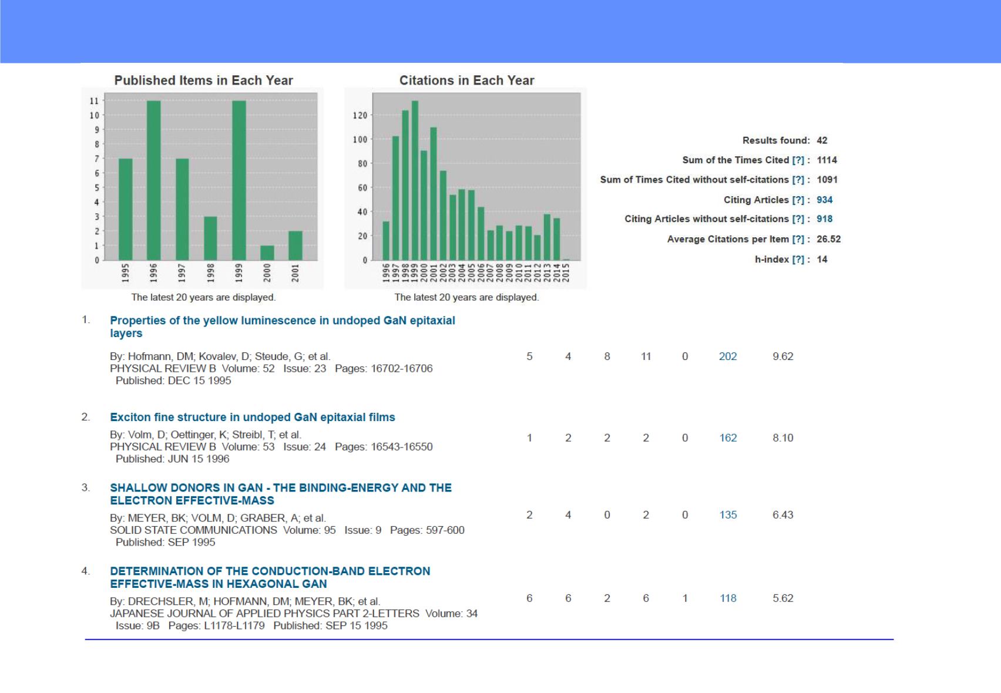Screen dimensions: 1001x693
Task: Select the 1995 bar in Published Items chart
Action: (125, 209)
